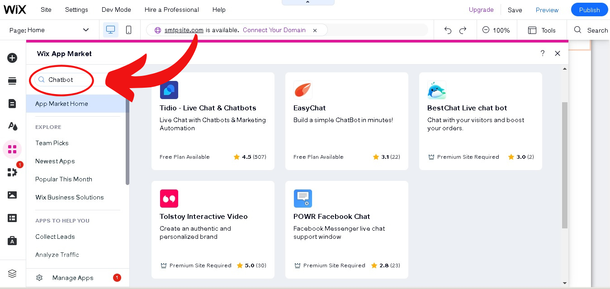Screen dimensions: 610x289
Task: Open the business briefcase icon in sidebar
Action: tap(12, 241)
